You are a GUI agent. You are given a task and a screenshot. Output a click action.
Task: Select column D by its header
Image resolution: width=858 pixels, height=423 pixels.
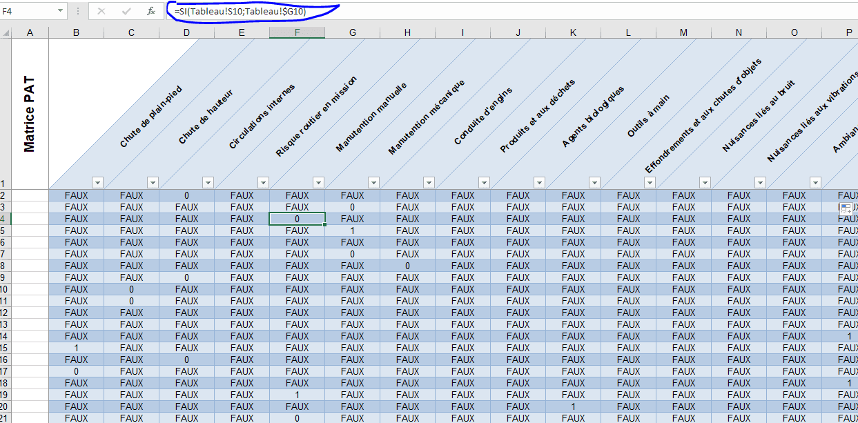coord(186,32)
